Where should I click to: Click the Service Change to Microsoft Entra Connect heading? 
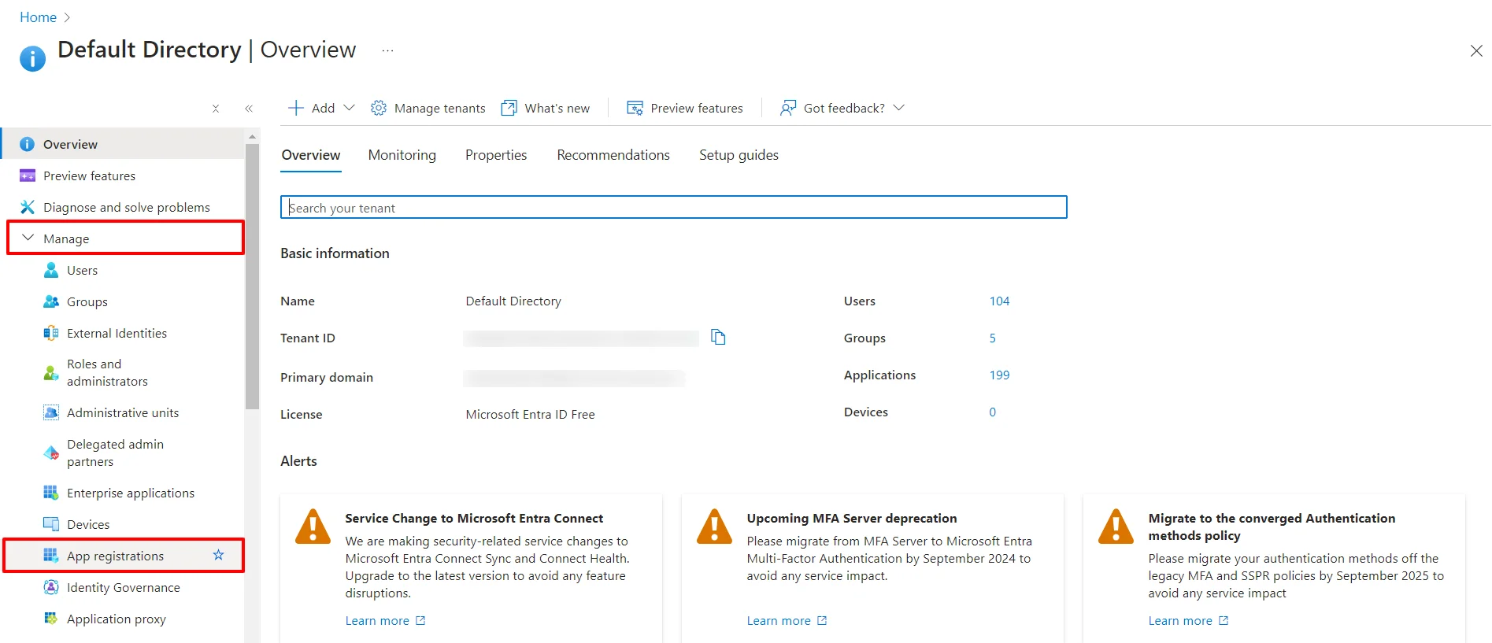[x=474, y=518]
